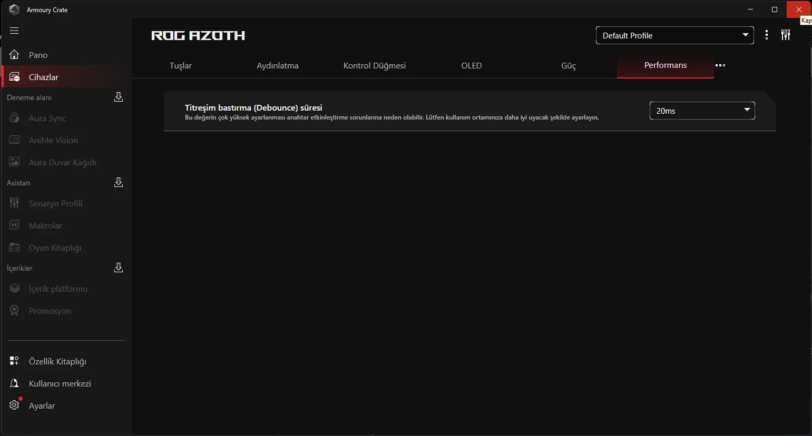This screenshot has width=812, height=436.
Task: Go to the Güç tab
Action: [x=569, y=66]
